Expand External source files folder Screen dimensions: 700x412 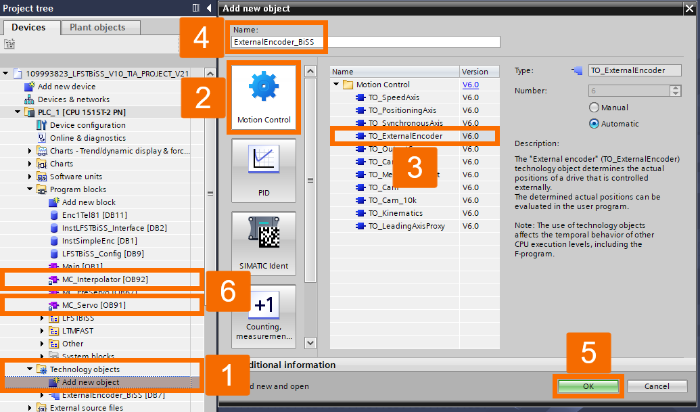[30, 407]
